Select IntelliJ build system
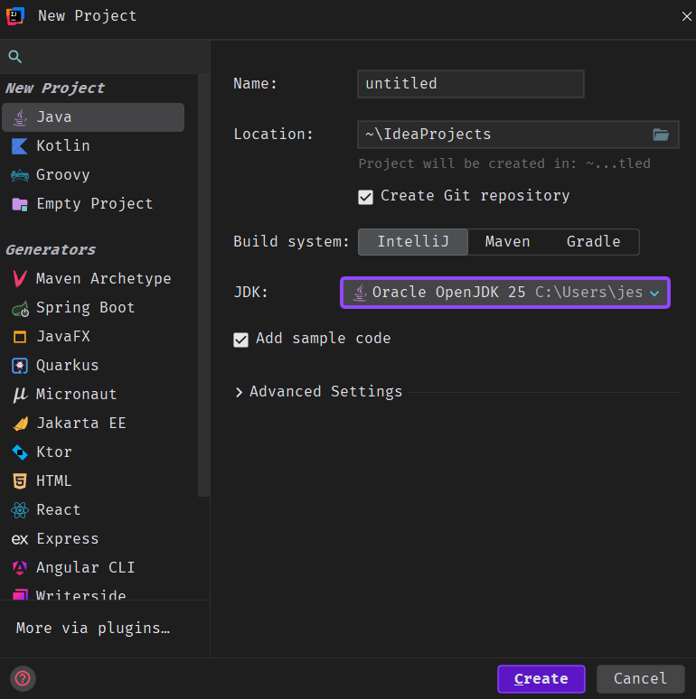 pyautogui.click(x=413, y=242)
